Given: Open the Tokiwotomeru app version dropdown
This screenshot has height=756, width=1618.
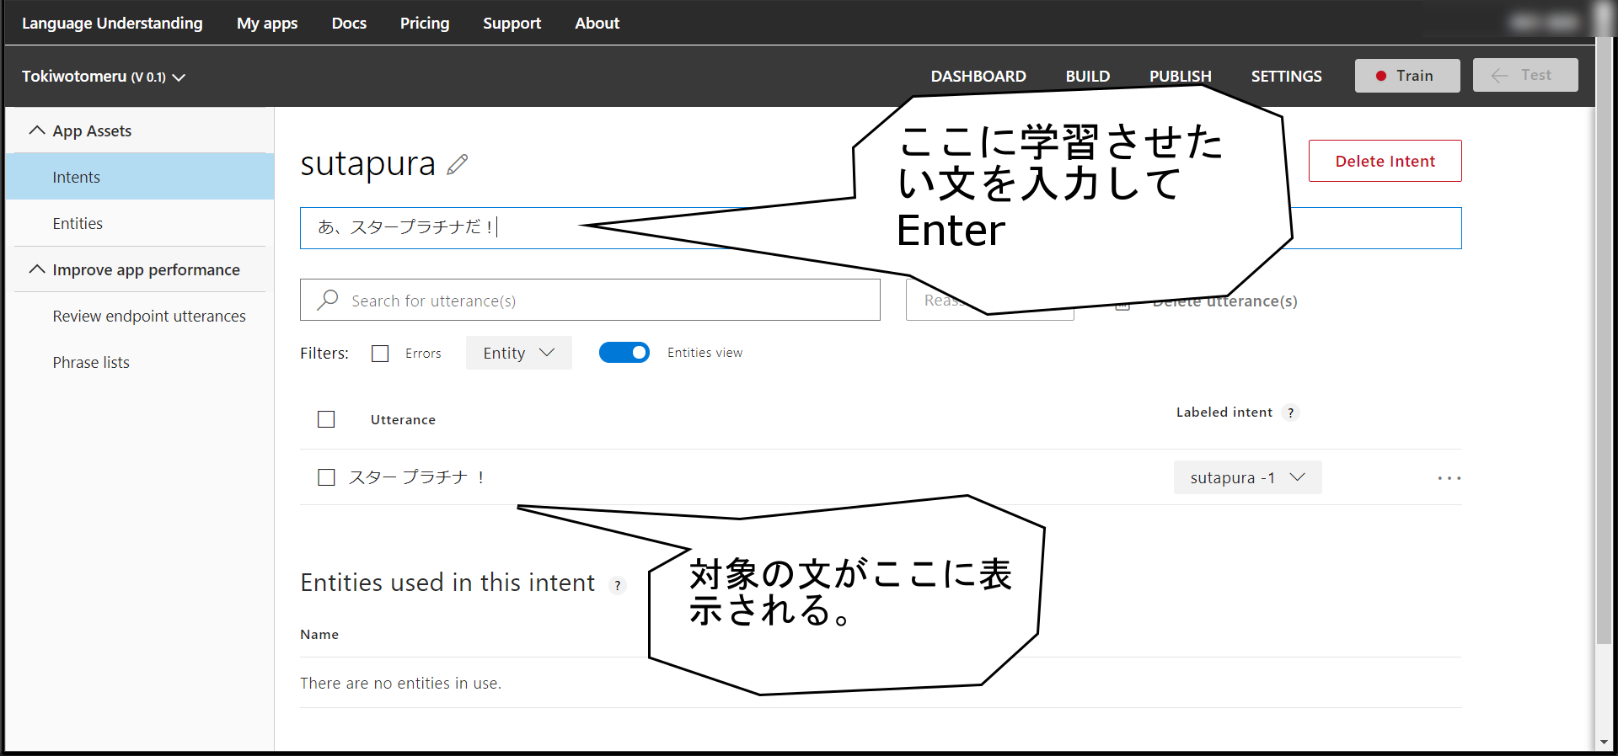Looking at the screenshot, I should [104, 77].
